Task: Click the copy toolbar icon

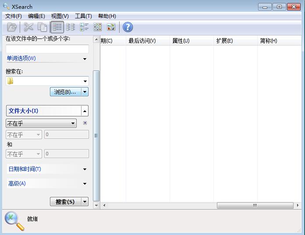Action: (x=42, y=27)
